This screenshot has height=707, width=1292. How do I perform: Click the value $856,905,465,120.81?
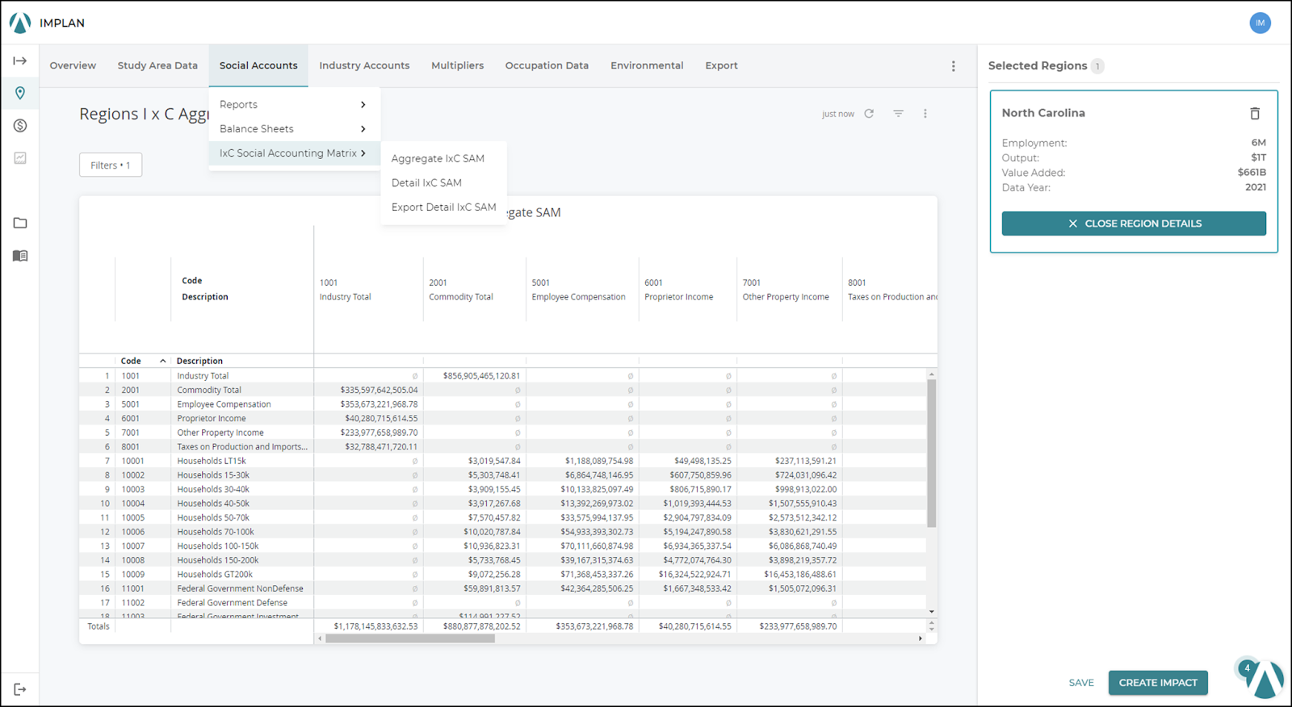481,375
